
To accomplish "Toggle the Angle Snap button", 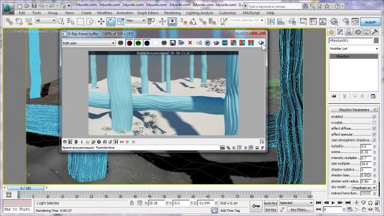I will 193,22.
